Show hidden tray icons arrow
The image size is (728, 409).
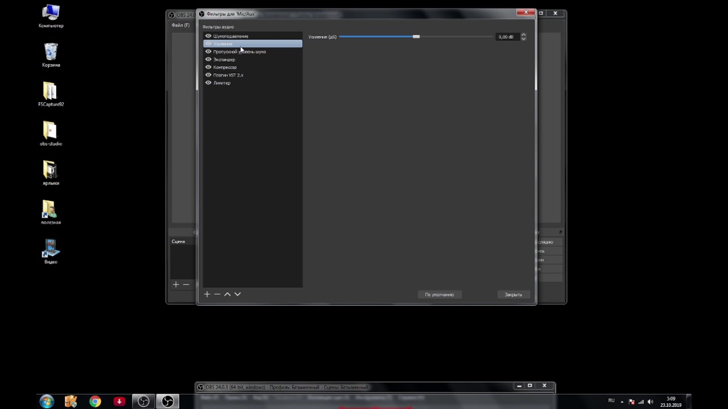click(622, 402)
